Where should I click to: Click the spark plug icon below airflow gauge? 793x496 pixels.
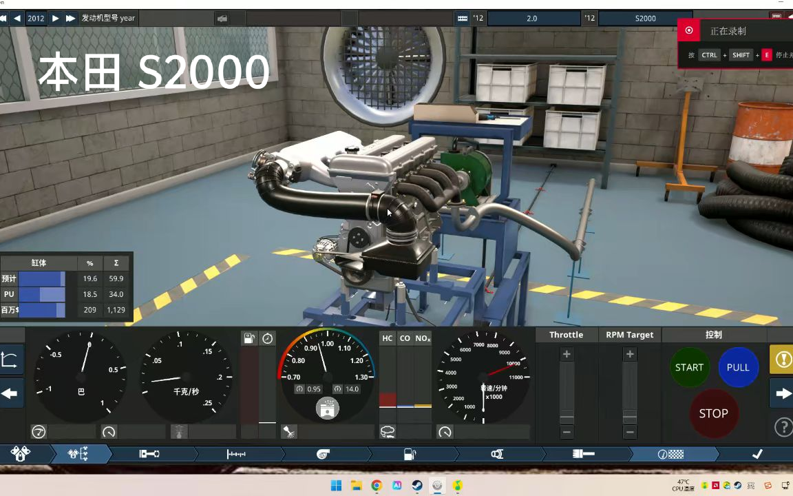click(x=179, y=432)
